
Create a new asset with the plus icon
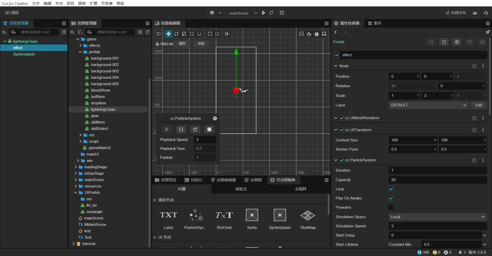72,32
